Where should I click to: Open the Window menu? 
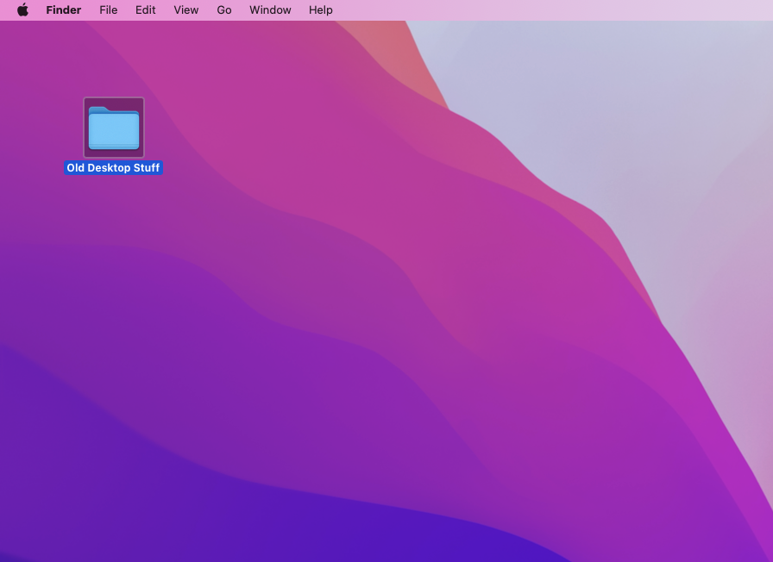[x=270, y=9]
